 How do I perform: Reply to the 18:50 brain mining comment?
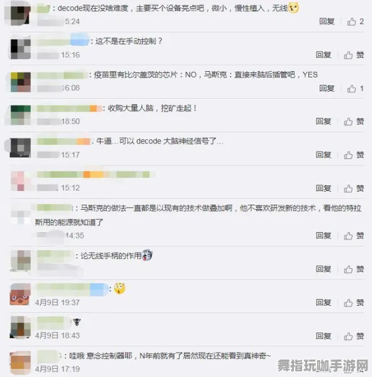323,122
